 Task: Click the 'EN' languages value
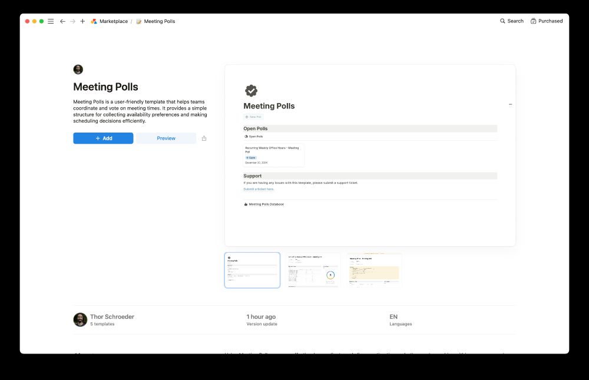tap(393, 317)
